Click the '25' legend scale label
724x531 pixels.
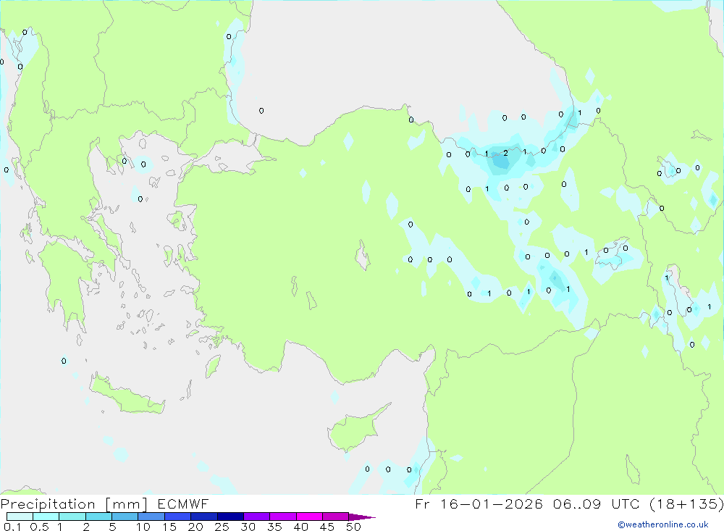click(222, 527)
